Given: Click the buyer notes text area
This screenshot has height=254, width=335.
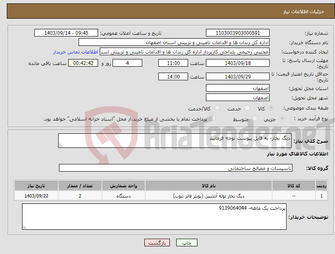Looking at the screenshot, I should tap(154, 217).
